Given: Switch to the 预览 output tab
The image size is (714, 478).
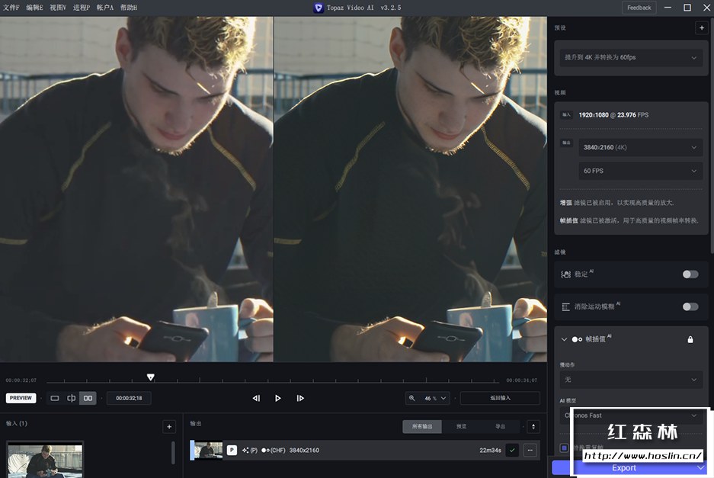Looking at the screenshot, I should (461, 426).
